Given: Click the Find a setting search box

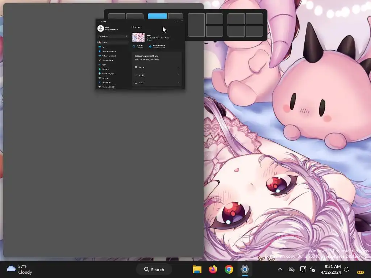Looking at the screenshot, I should point(113,36).
